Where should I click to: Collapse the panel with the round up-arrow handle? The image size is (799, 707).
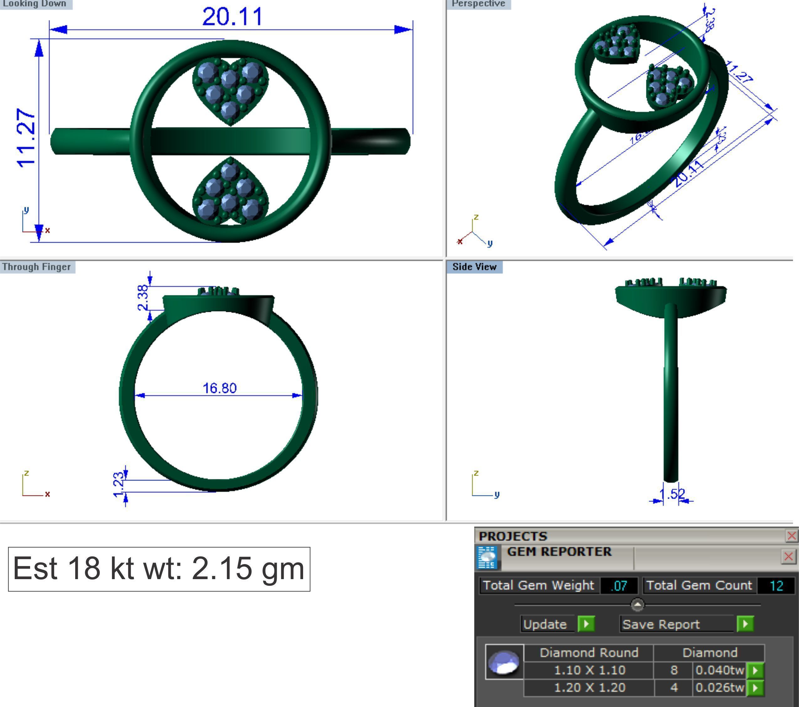tap(638, 605)
